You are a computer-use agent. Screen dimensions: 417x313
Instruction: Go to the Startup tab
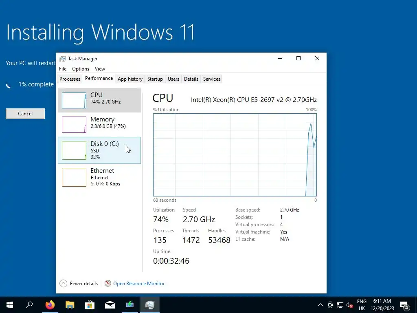155,79
